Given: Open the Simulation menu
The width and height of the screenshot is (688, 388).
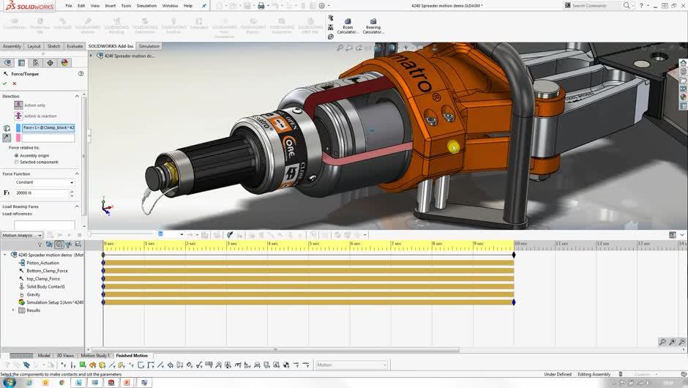Looking at the screenshot, I should click(146, 5).
